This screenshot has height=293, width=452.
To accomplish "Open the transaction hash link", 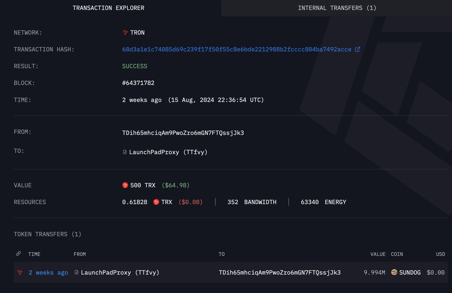I will (x=237, y=49).
